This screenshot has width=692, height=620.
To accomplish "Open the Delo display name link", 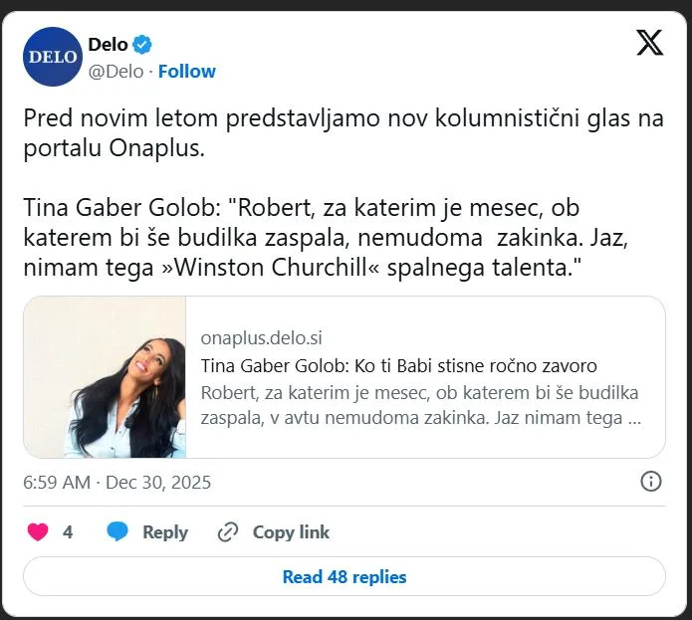I will coord(108,45).
